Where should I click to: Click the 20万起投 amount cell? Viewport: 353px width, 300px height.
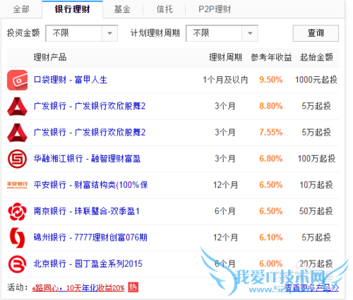click(x=316, y=264)
